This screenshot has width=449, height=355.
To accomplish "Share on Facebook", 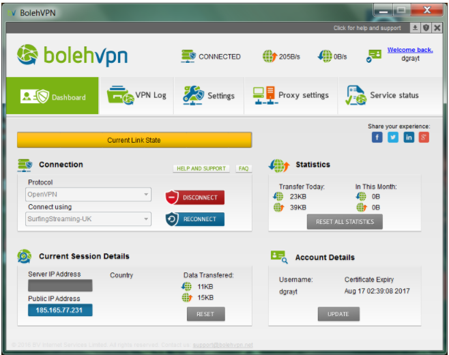I will point(377,137).
